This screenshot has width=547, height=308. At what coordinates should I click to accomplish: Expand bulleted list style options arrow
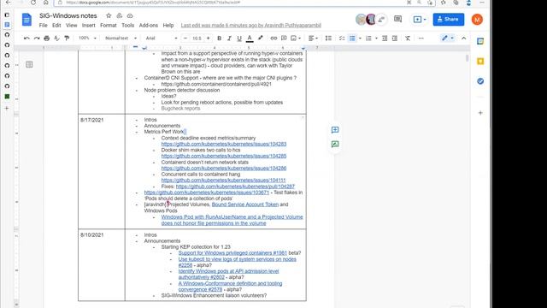(360, 38)
